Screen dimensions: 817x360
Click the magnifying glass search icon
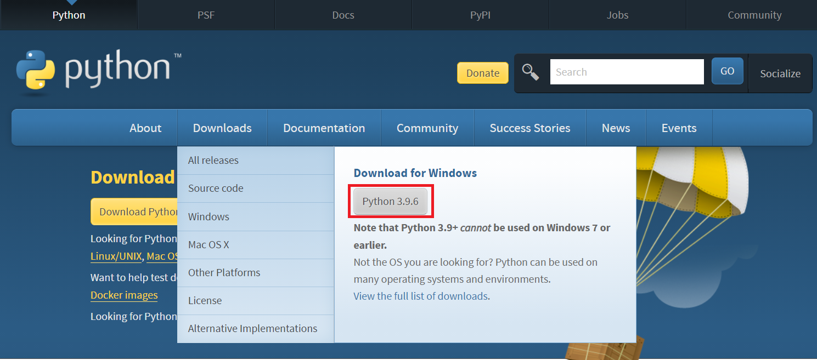point(531,72)
